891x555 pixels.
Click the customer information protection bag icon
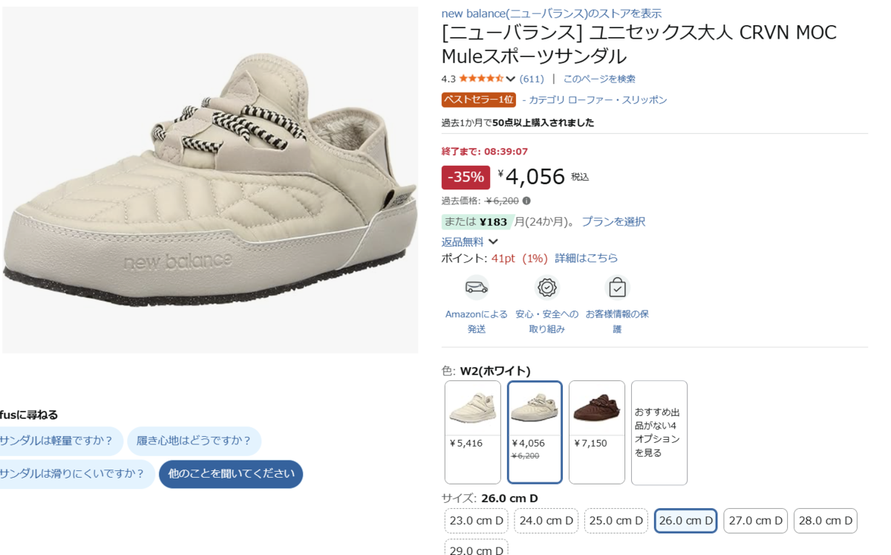pyautogui.click(x=617, y=287)
